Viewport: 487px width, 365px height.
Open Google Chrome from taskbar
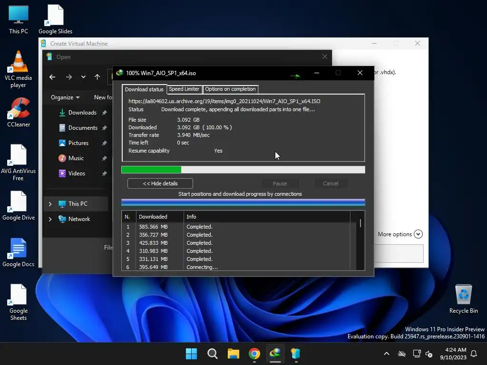254,354
